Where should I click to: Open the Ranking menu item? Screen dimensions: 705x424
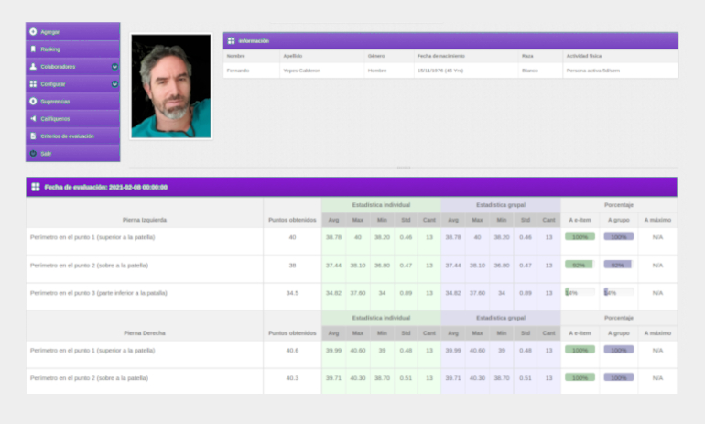(x=73, y=49)
